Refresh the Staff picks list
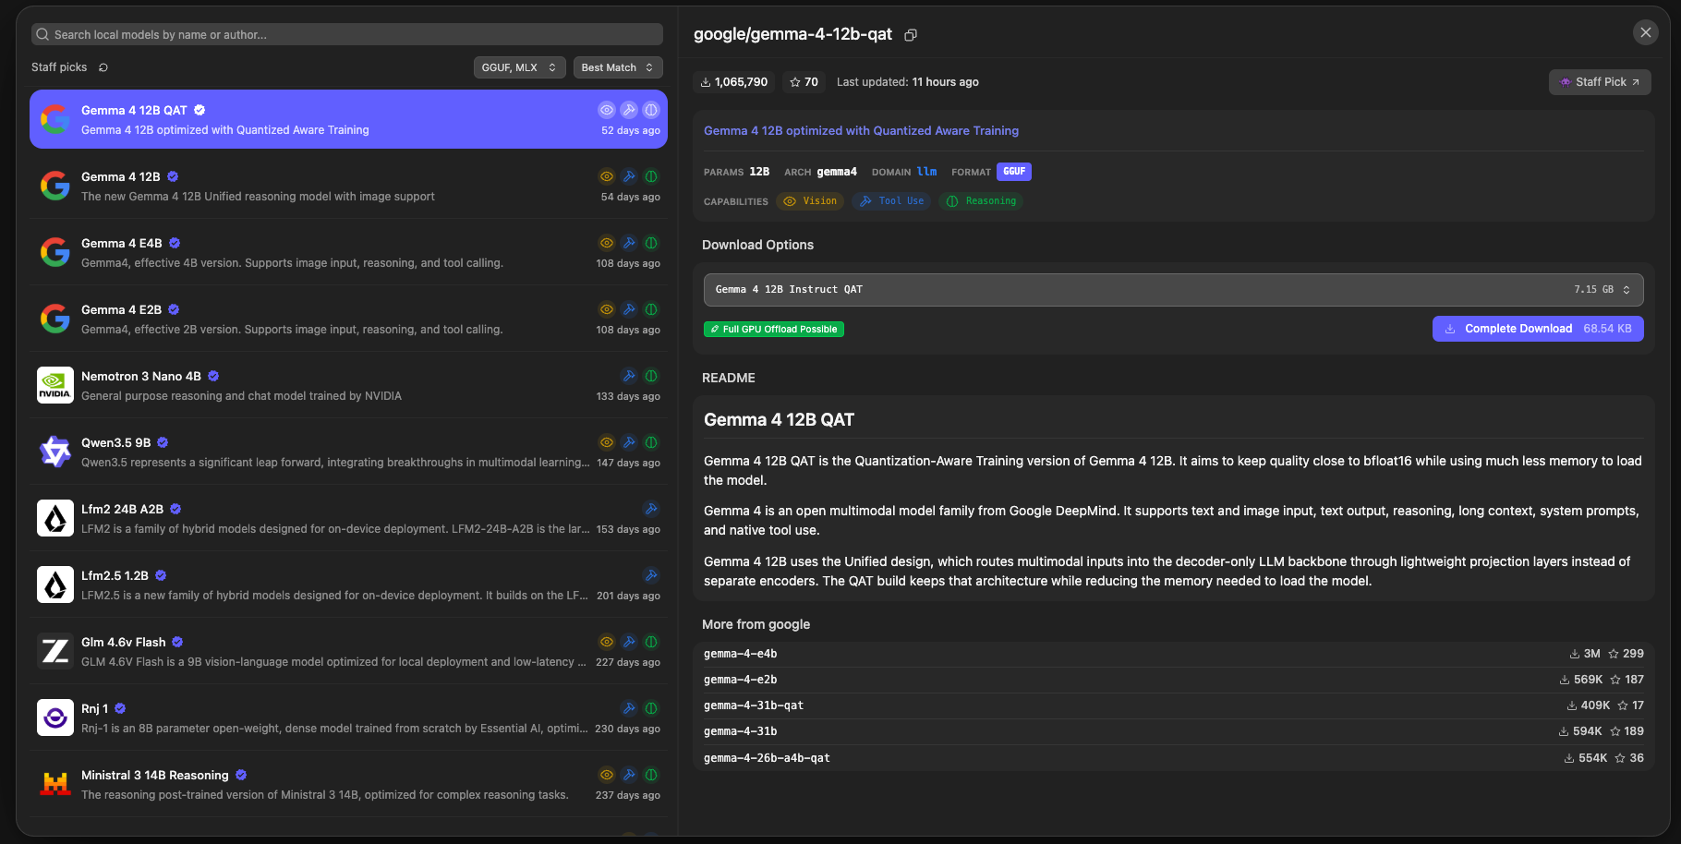Screen dimensions: 1681x844 pos(103,67)
